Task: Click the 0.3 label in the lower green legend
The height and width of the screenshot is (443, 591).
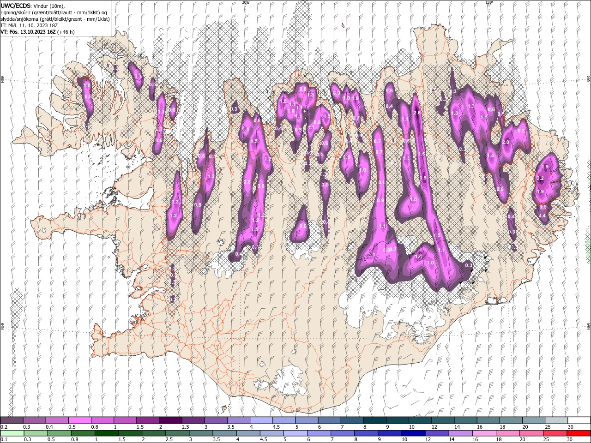Action: pos(27,440)
